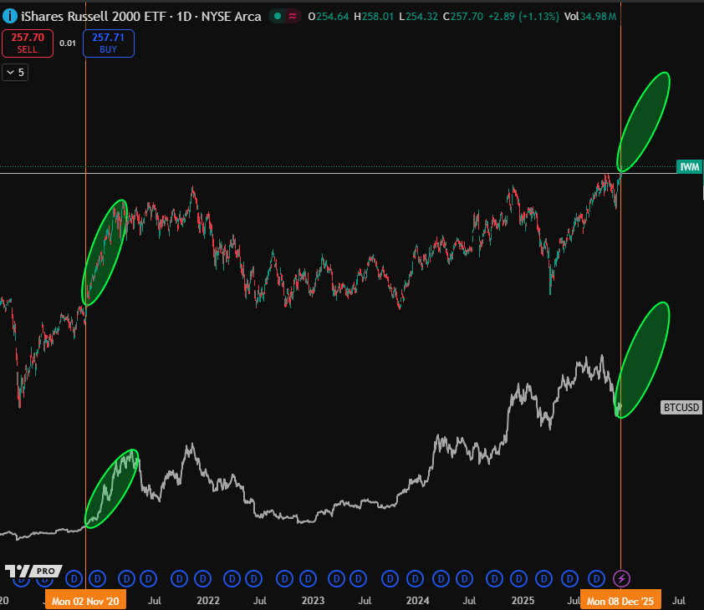The width and height of the screenshot is (704, 610).
Task: Open the dividend marker above the 2024 label
Action: click(416, 578)
